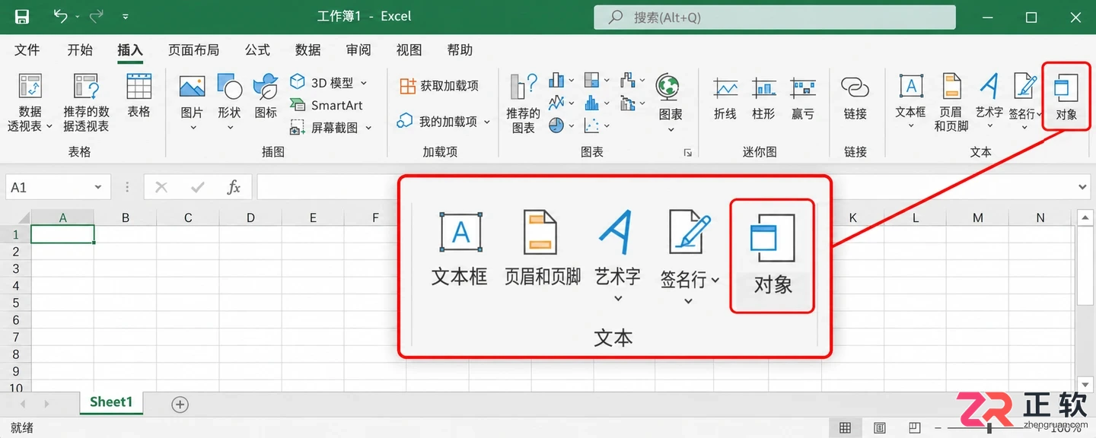Open the 文件 tab
Screen dimensions: 1096x438
27,50
